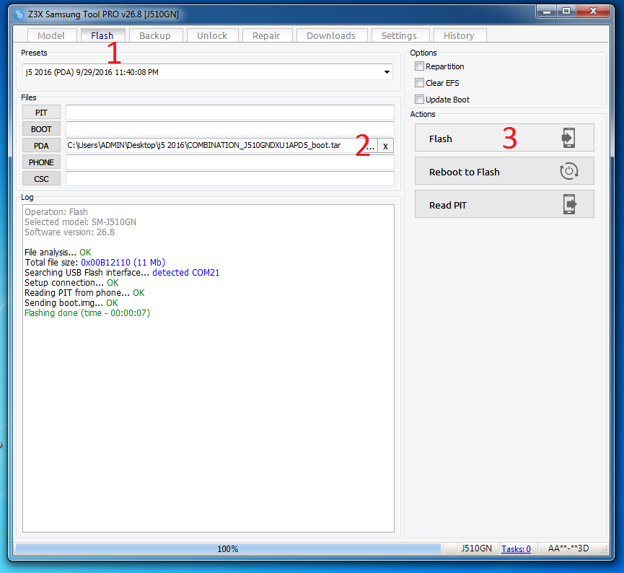
Task: Switch to the Backup tab
Action: click(x=155, y=35)
